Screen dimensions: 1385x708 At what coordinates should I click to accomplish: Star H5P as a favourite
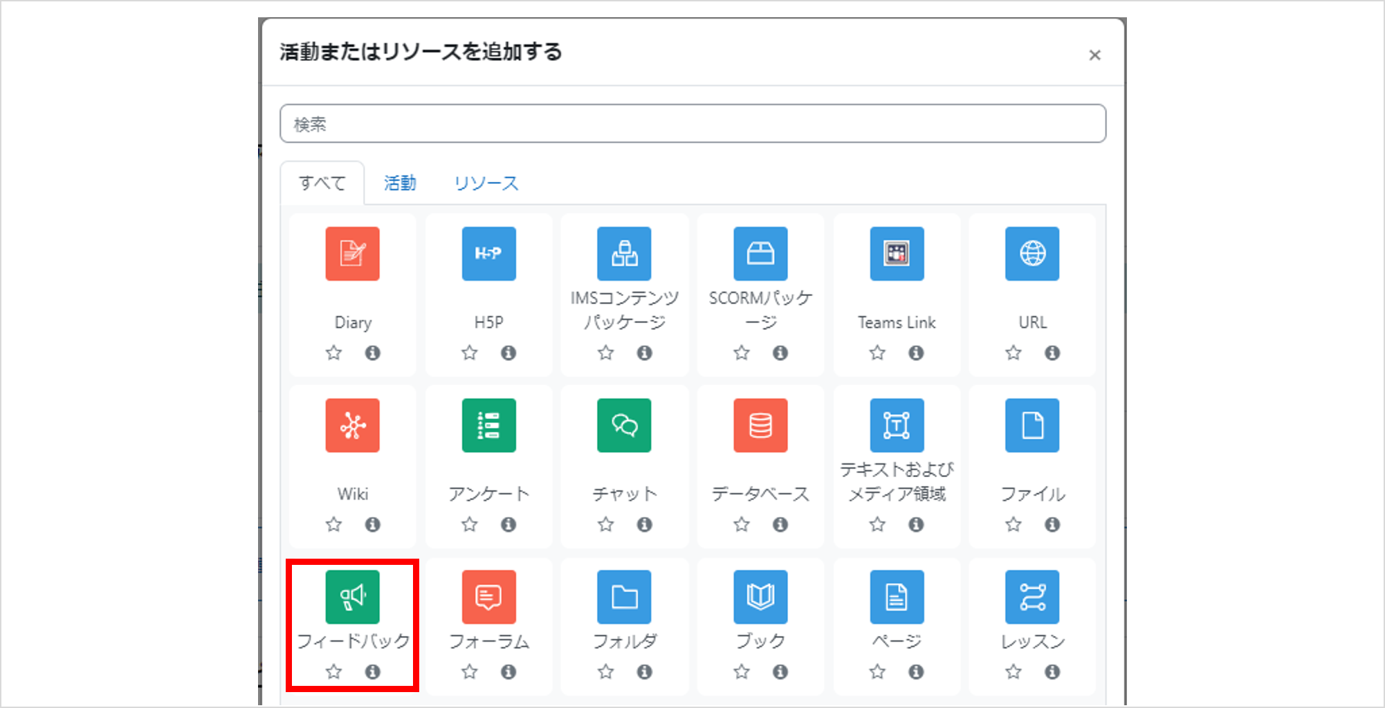coord(470,353)
